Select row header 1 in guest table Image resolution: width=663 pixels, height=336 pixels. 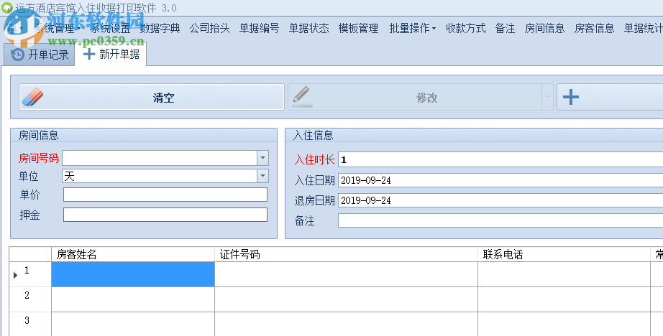coord(30,274)
